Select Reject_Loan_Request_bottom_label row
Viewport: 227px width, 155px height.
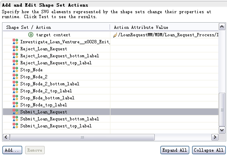(x=110, y=56)
